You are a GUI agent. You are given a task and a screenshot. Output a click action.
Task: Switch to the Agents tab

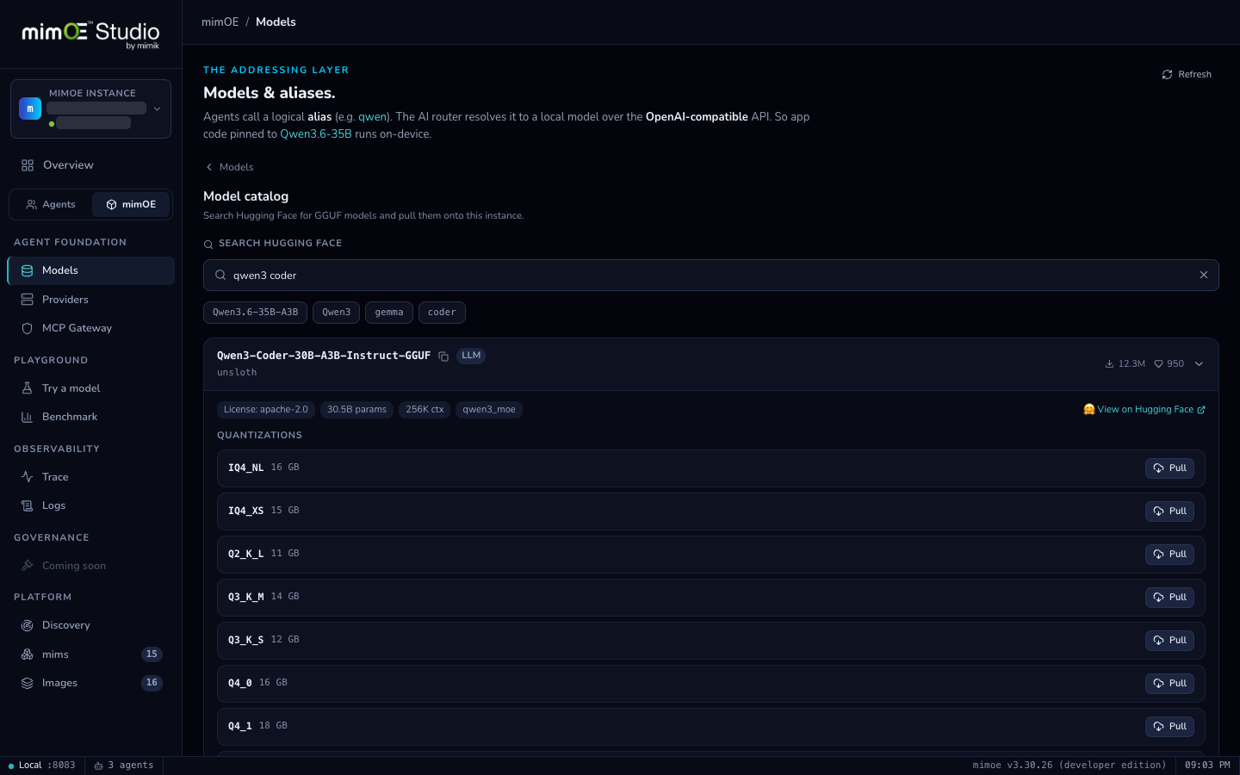[x=51, y=205]
